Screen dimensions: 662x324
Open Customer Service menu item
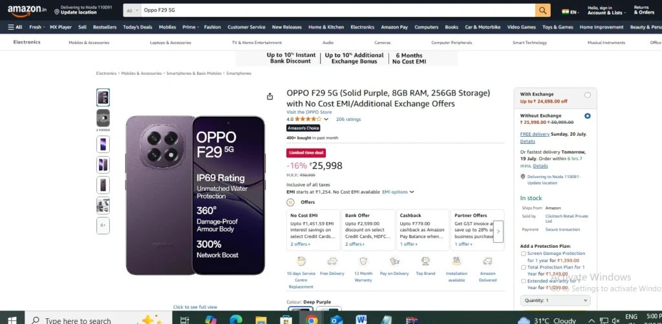pyautogui.click(x=246, y=27)
